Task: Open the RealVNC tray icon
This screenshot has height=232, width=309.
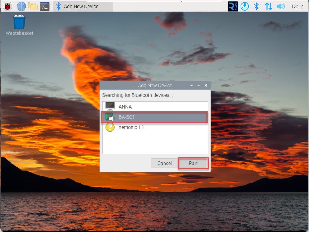Action: pos(233,6)
